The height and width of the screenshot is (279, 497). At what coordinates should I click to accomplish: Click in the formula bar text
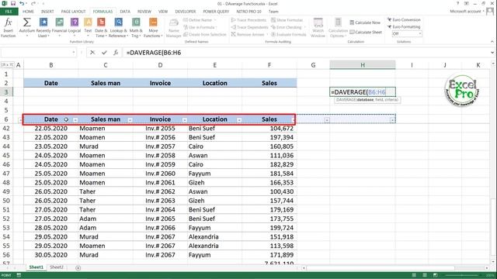tap(154, 53)
